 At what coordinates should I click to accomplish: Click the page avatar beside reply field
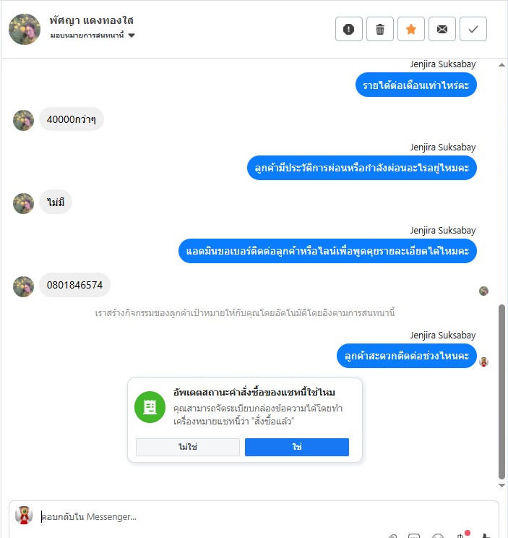[x=24, y=515]
